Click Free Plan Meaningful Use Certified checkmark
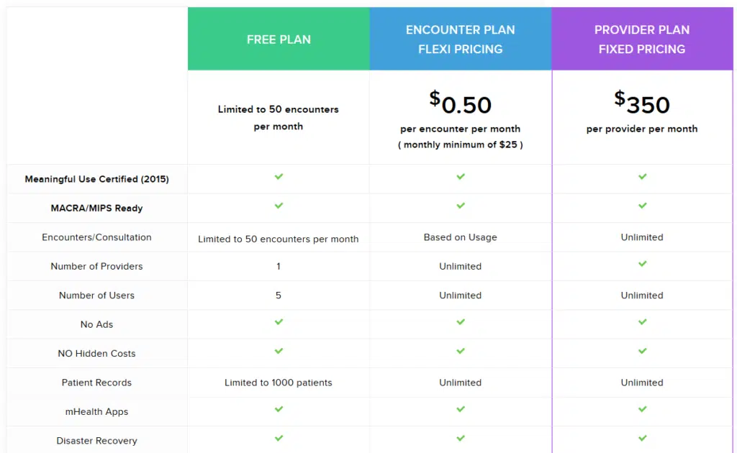The image size is (737, 453). click(279, 177)
